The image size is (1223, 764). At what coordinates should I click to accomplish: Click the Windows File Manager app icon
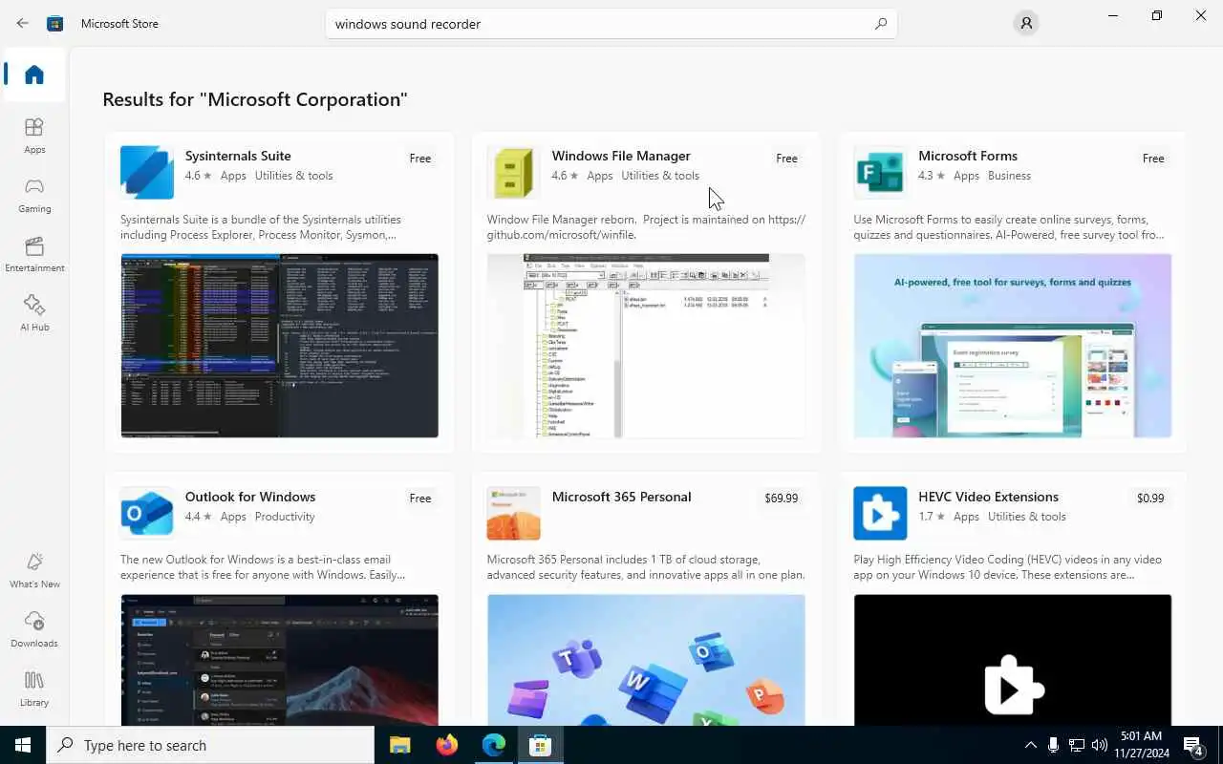[x=514, y=172]
